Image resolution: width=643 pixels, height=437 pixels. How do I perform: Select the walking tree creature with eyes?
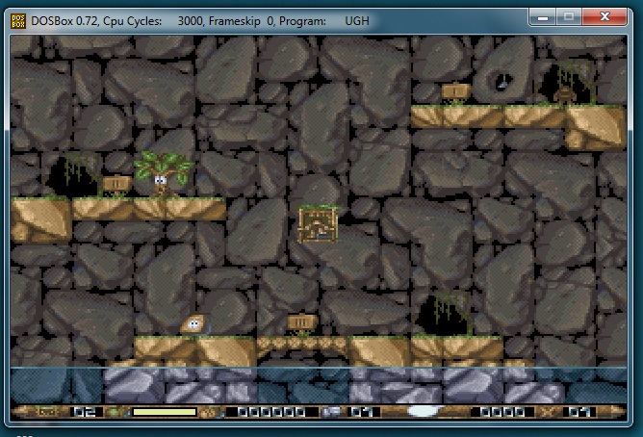point(164,174)
